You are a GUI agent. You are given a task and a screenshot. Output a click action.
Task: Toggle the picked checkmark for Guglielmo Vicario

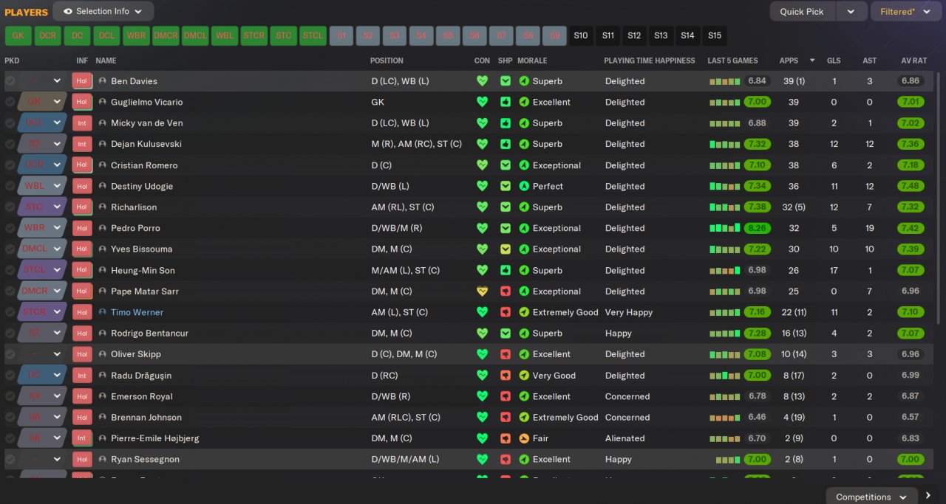coord(10,102)
